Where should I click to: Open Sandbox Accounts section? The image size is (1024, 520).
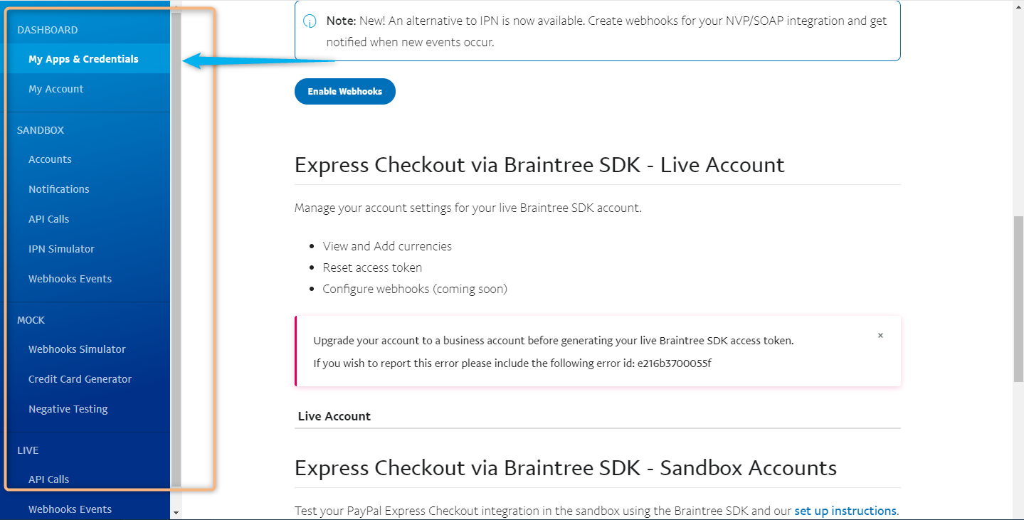[x=50, y=159]
